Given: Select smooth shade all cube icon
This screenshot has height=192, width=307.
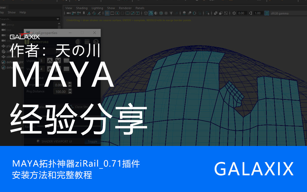Looking at the screenshot, I should (x=151, y=13).
